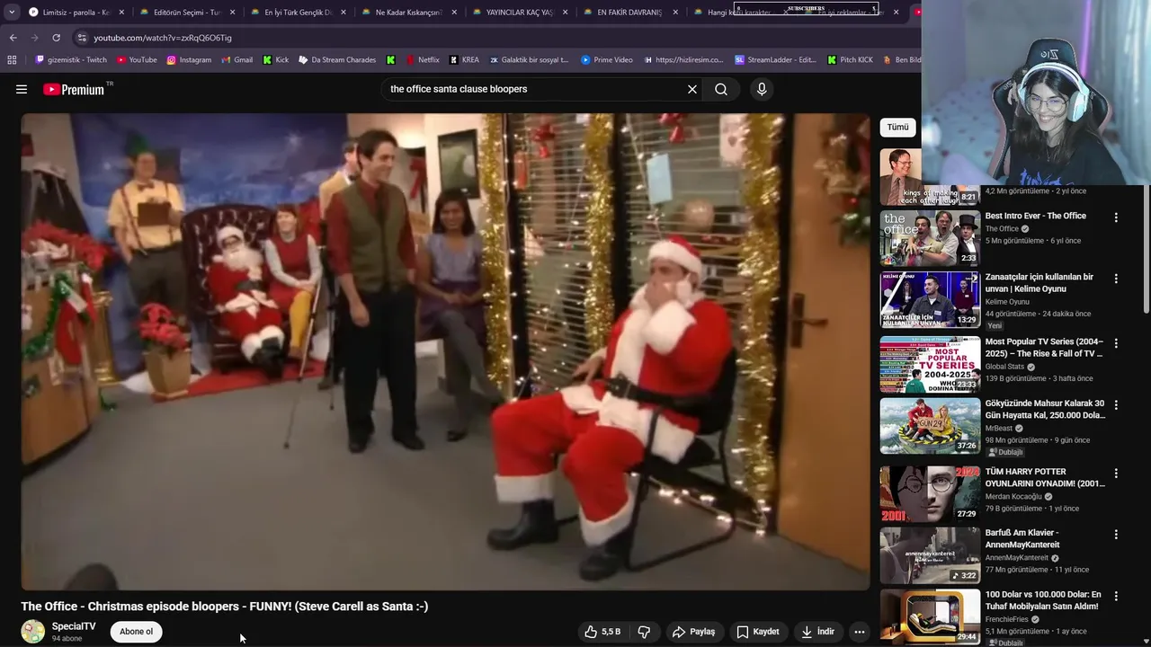Open the Da Stream Charades bookmark

point(337,60)
